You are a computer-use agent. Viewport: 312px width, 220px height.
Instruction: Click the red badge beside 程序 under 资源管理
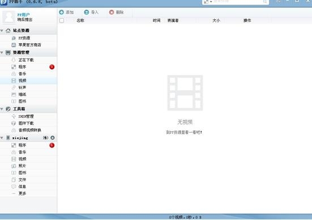coord(52,67)
